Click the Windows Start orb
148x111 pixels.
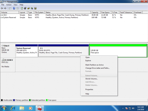[x=4, y=108]
